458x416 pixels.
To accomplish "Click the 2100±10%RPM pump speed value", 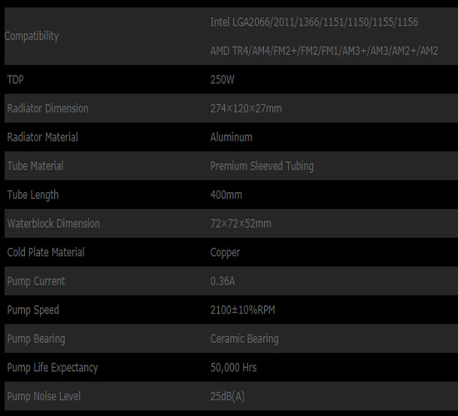I will 242,310.
